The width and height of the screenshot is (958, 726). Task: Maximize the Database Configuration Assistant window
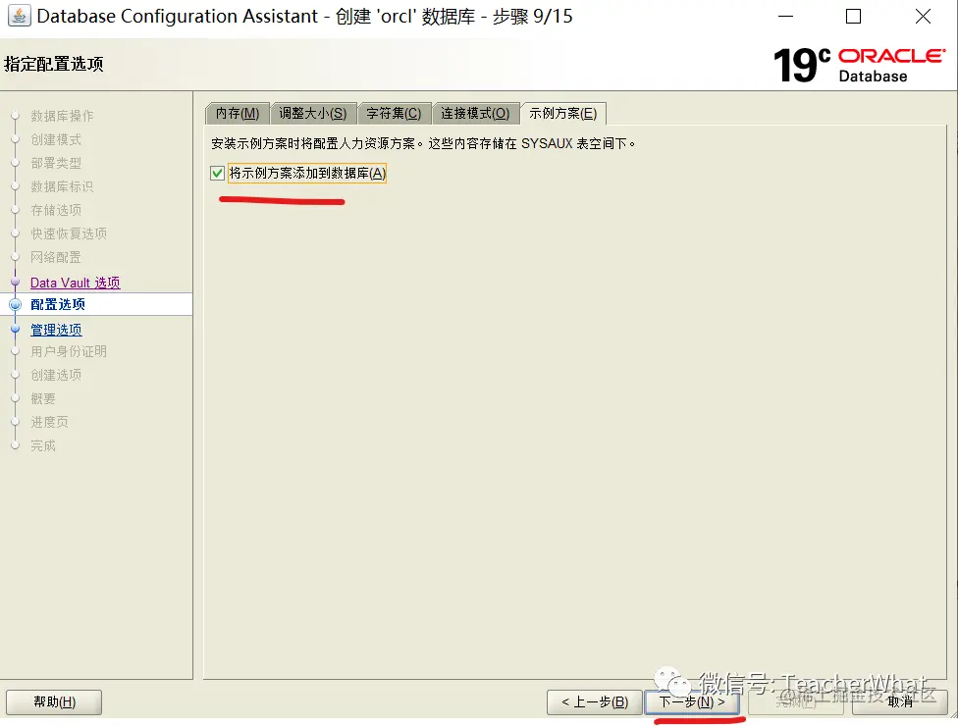854,17
